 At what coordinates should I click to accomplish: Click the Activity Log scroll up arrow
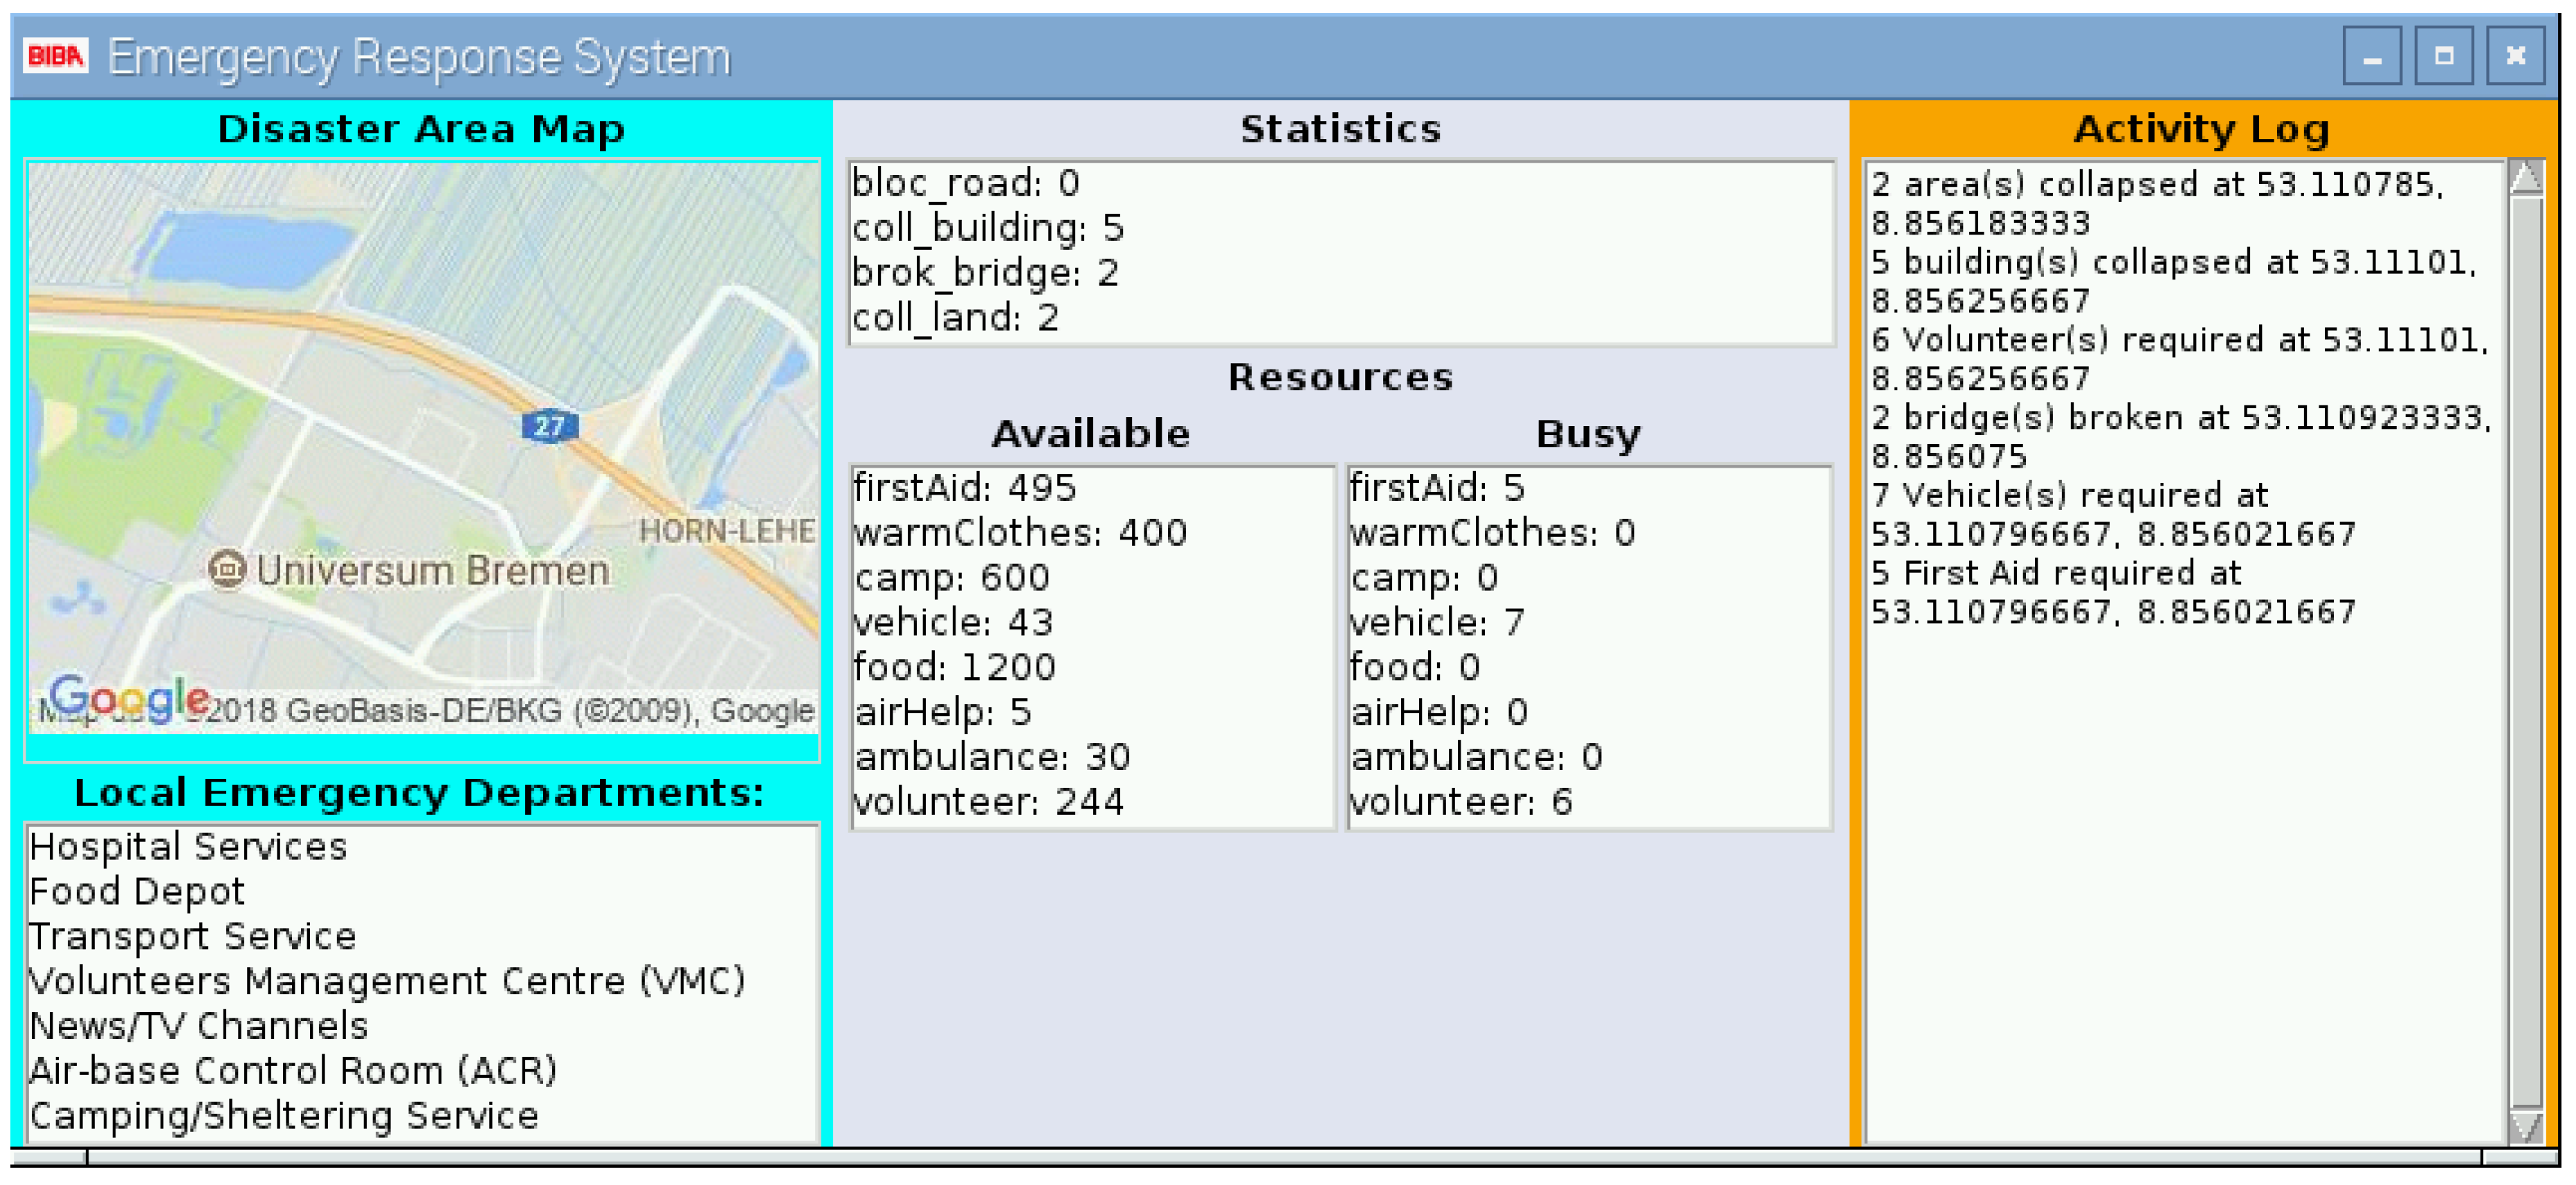coord(2526,178)
